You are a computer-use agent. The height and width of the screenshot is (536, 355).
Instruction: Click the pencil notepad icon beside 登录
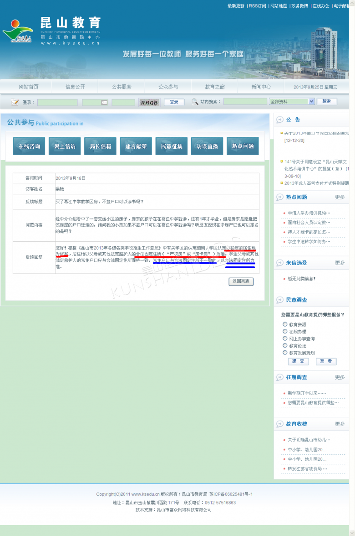pos(15,102)
